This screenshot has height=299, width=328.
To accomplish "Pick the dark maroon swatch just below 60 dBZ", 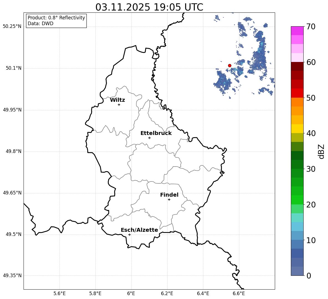I will [297, 66].
